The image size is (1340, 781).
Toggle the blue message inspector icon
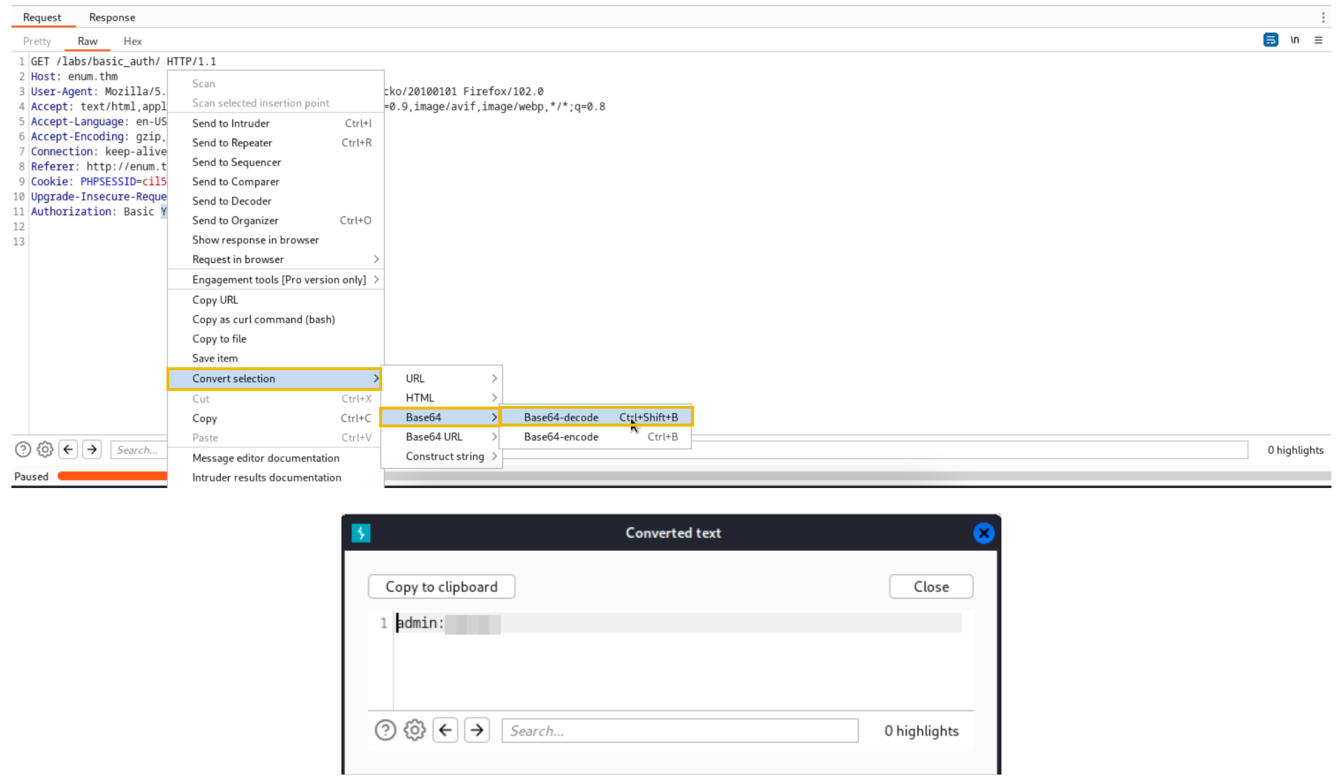(x=1271, y=40)
